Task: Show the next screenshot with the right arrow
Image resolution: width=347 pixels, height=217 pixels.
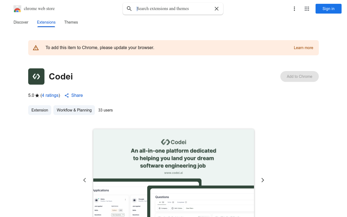Action: click(262, 180)
